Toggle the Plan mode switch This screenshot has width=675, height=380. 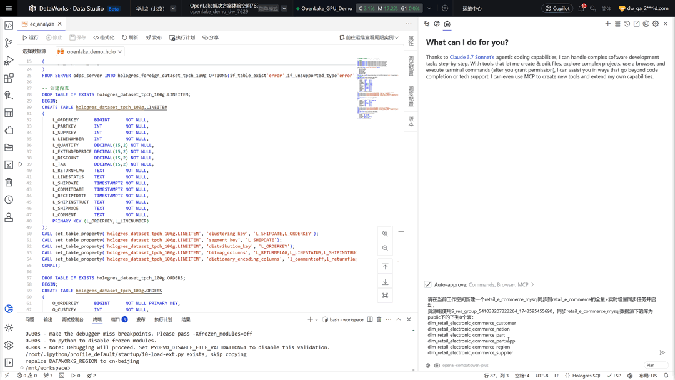tap(656, 366)
